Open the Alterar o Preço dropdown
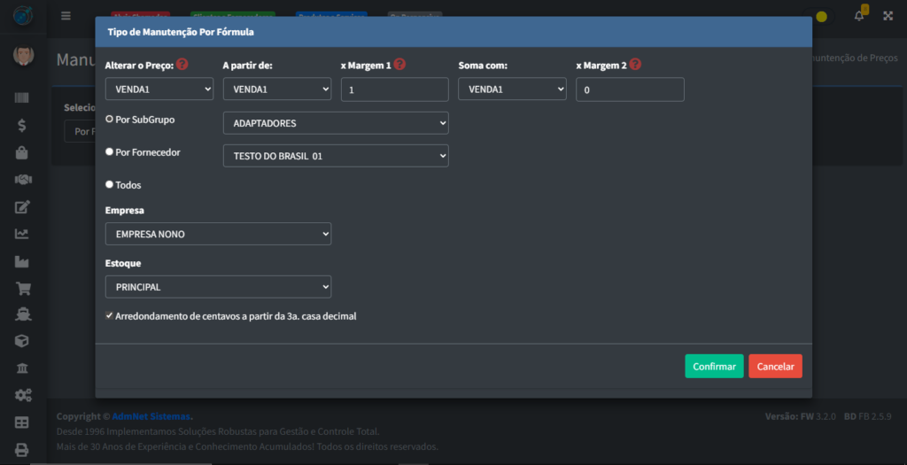 click(x=159, y=89)
